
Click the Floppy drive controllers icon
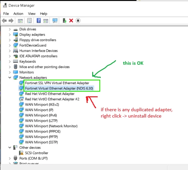pos(16,40)
